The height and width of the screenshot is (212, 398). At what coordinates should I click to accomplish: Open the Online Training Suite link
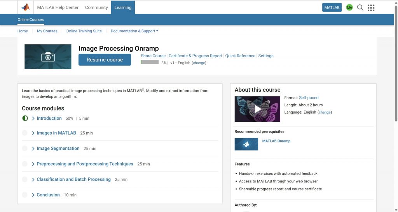84,31
